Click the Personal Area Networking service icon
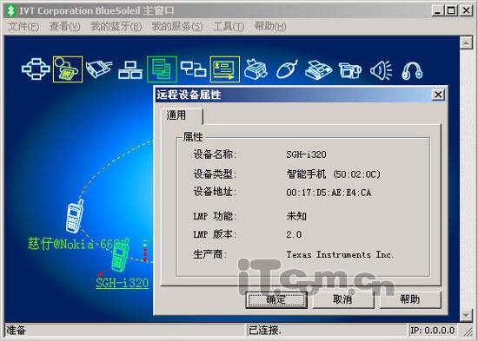 point(36,69)
